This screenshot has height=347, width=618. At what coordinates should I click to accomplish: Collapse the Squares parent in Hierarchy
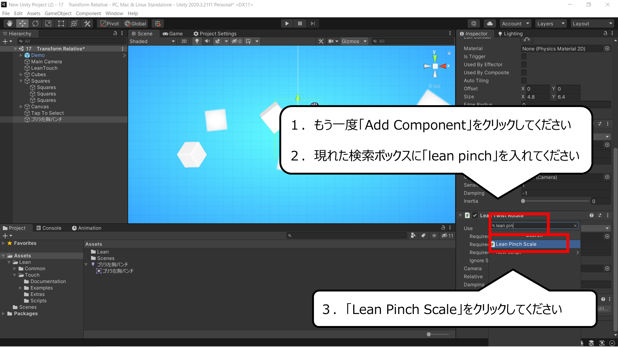pyautogui.click(x=21, y=81)
